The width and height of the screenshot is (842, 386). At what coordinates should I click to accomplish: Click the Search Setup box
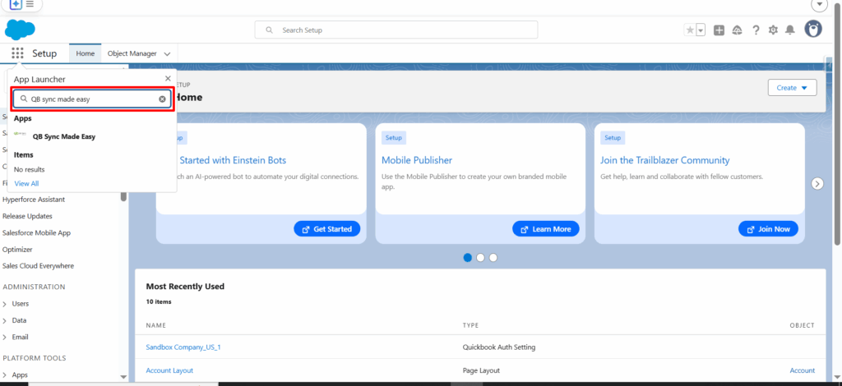pos(396,30)
